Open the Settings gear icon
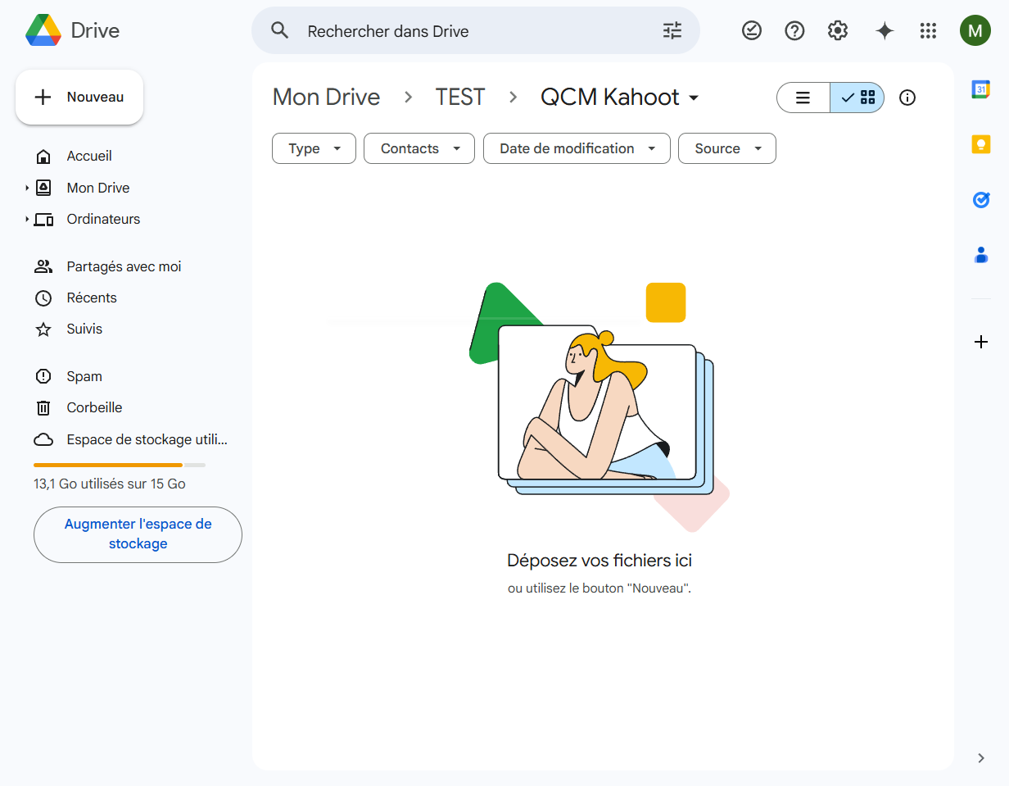Image resolution: width=1009 pixels, height=786 pixels. [x=837, y=30]
